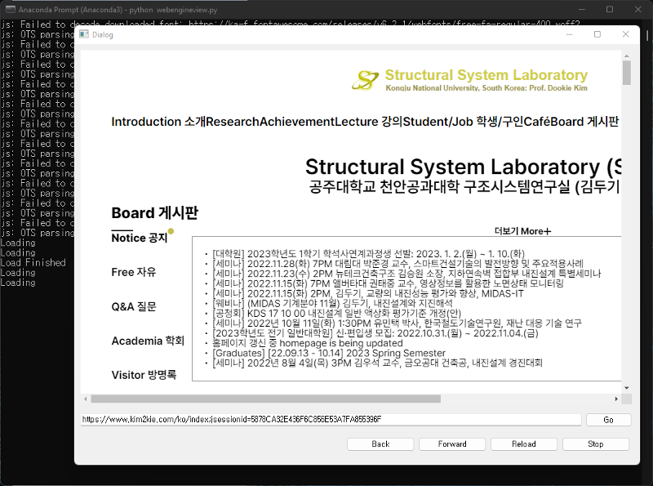Open the 2022.11.15 7PM 권태중 교수 notice
Image resolution: width=653 pixels, height=486 pixels.
click(x=388, y=284)
